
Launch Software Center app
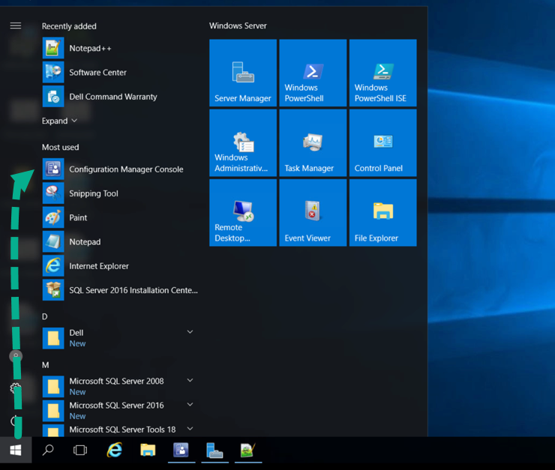[x=120, y=72]
